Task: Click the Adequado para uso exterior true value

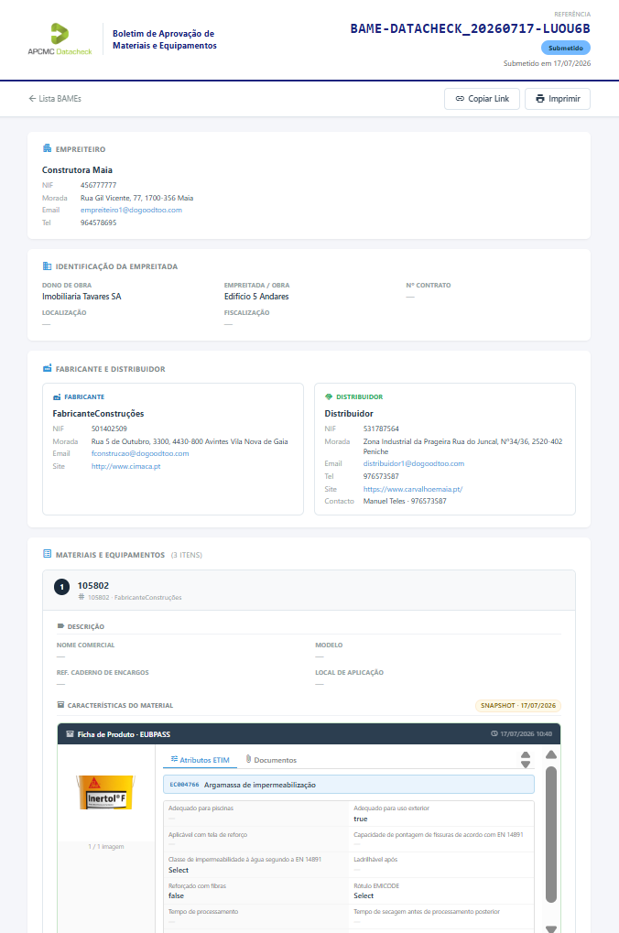Action: point(361,819)
